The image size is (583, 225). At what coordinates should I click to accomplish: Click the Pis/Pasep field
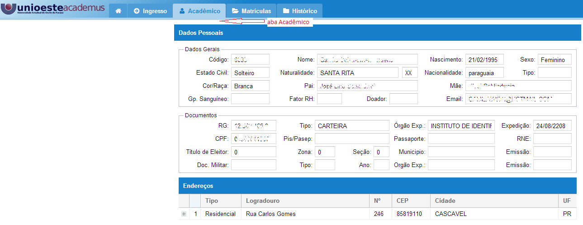(352, 139)
